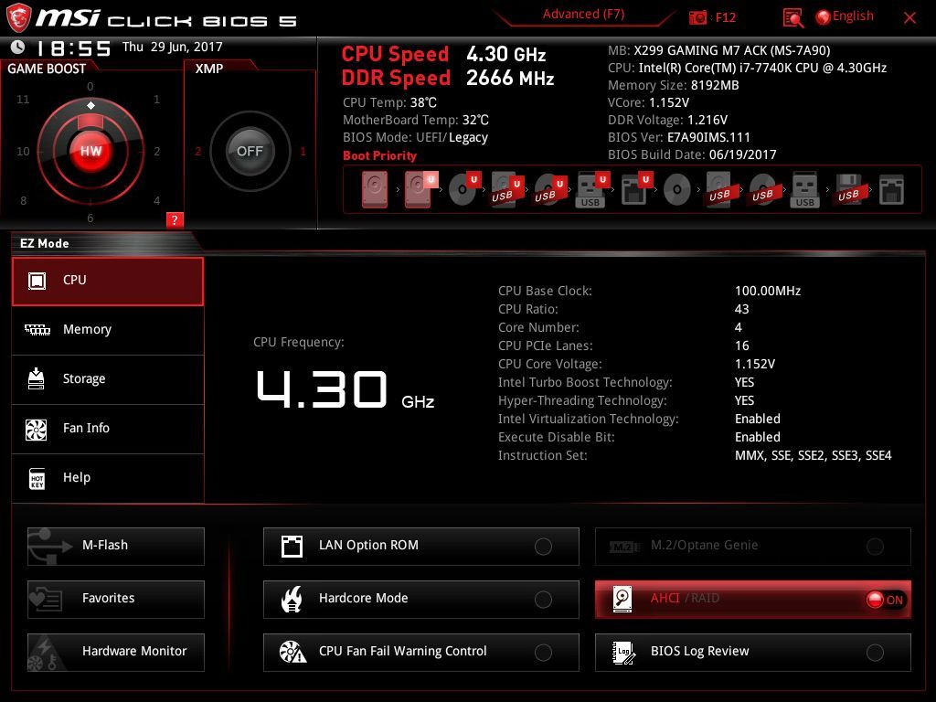Select the UEFI USB CD/DVD boot device
The height and width of the screenshot is (702, 936).
(x=549, y=189)
